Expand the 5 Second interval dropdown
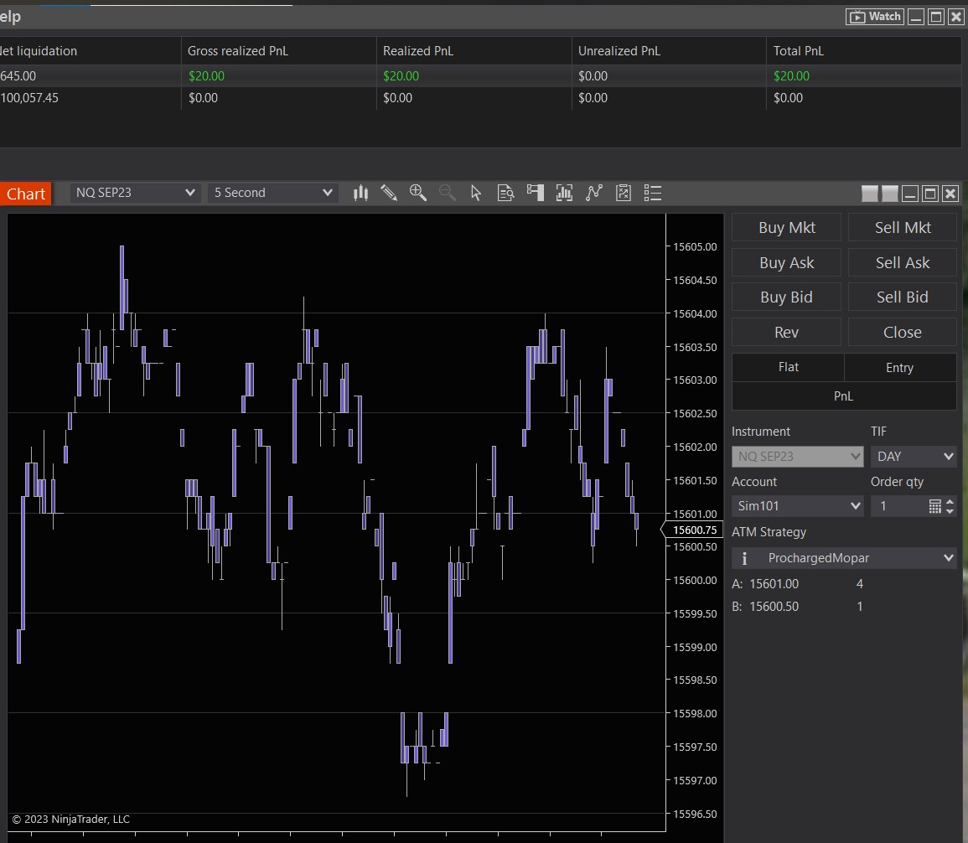Screen dimensions: 968x843 point(273,193)
